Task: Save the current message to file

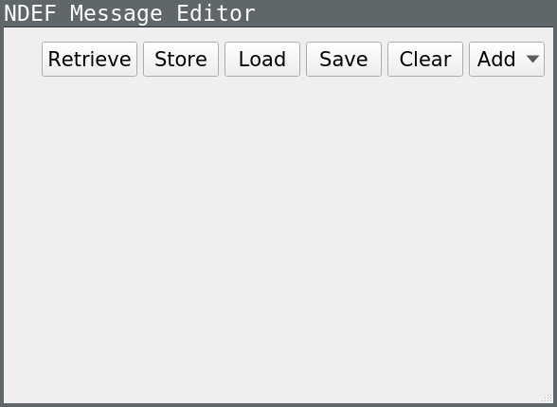Action: coord(344,60)
